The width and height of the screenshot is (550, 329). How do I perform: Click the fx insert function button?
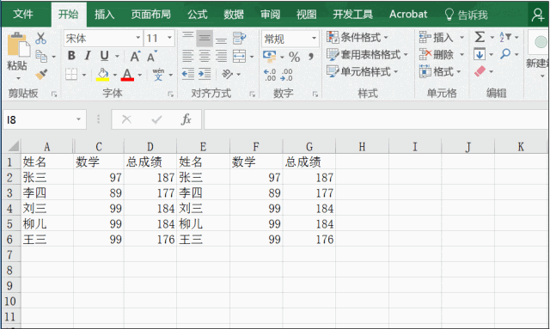point(186,119)
